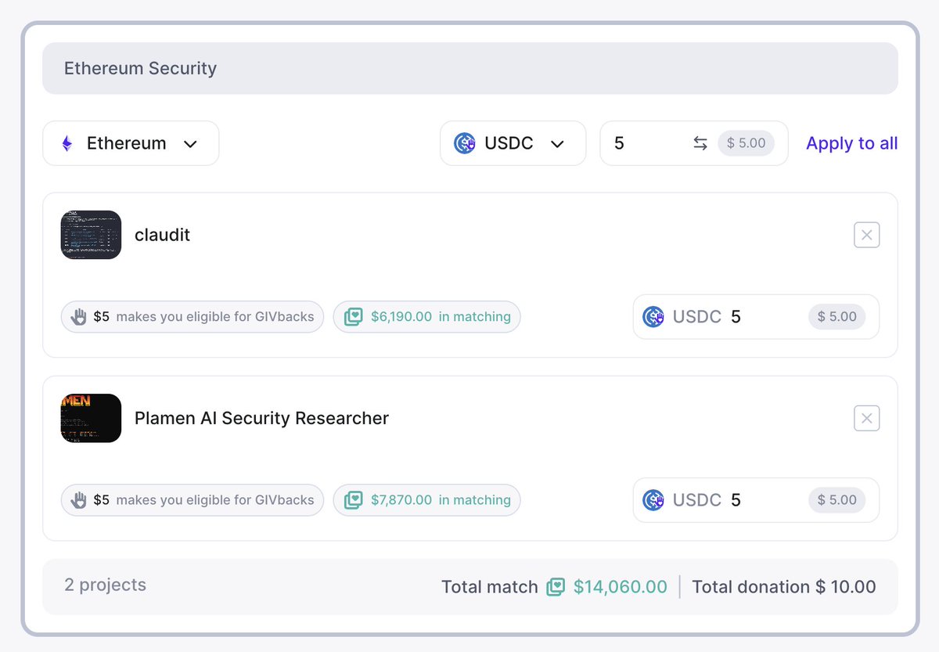Click the Ethereum Security round header
Image resolution: width=939 pixels, height=652 pixels.
(x=470, y=68)
